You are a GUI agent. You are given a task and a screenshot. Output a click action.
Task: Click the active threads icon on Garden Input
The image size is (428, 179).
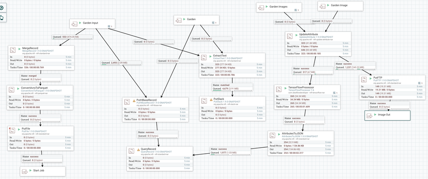click(x=109, y=27)
